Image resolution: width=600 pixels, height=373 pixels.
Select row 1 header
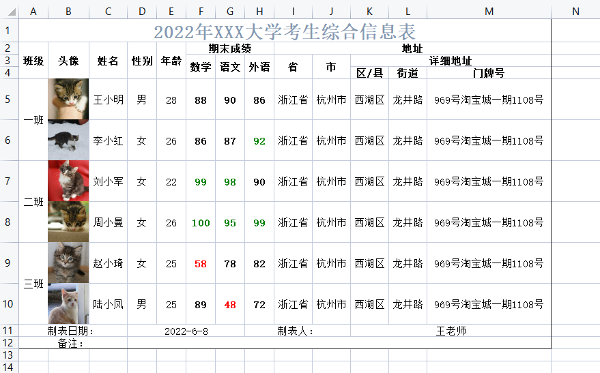(8, 30)
